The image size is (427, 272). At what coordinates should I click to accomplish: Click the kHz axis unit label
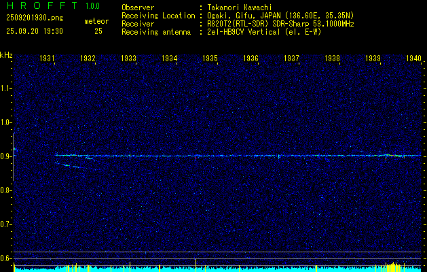tap(6, 55)
